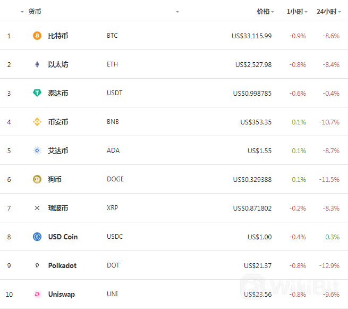Sort by the 1小时 column header
Screen dimensions: 348x309
tap(297, 12)
